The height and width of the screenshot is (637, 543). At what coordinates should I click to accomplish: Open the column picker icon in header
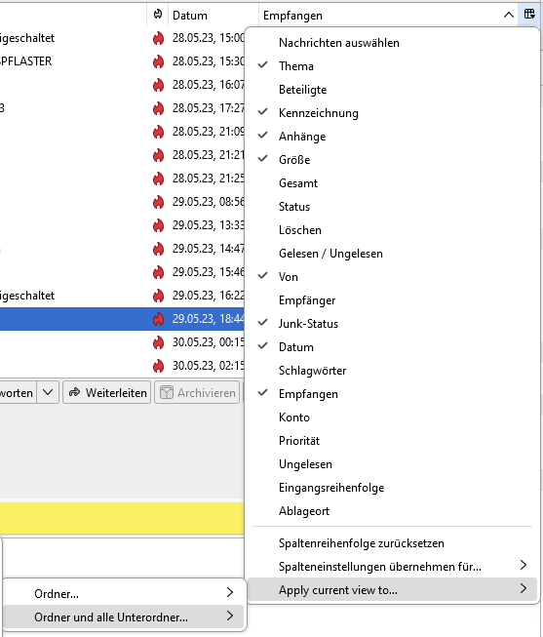click(529, 15)
